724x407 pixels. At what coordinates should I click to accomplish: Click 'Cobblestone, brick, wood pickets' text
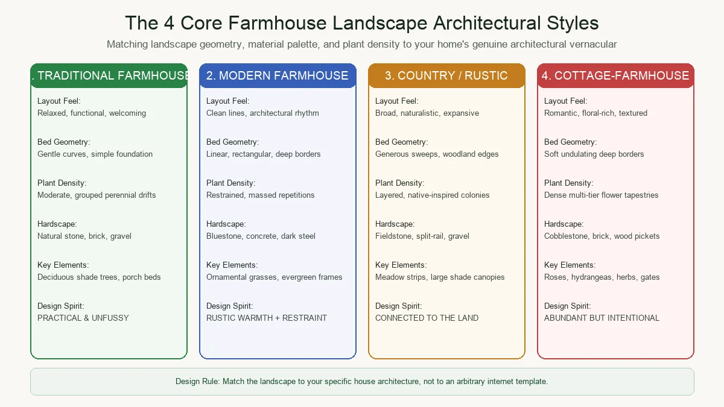[602, 236]
